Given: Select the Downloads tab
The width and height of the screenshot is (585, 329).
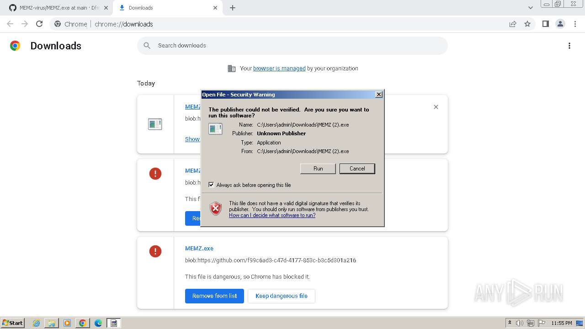Looking at the screenshot, I should [167, 8].
